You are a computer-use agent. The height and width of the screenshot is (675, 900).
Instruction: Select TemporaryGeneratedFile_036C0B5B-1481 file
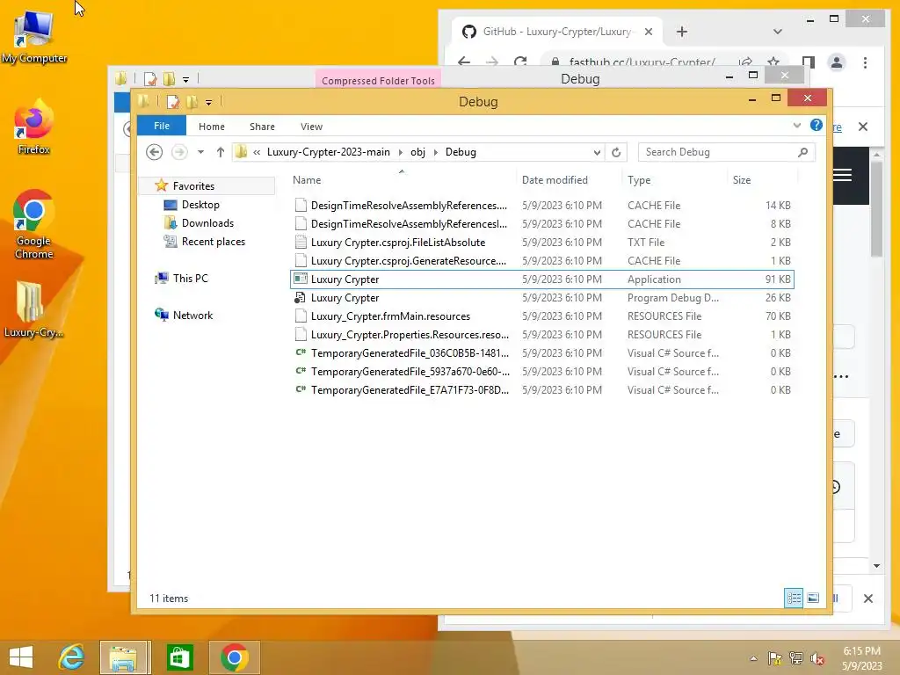pos(541,353)
